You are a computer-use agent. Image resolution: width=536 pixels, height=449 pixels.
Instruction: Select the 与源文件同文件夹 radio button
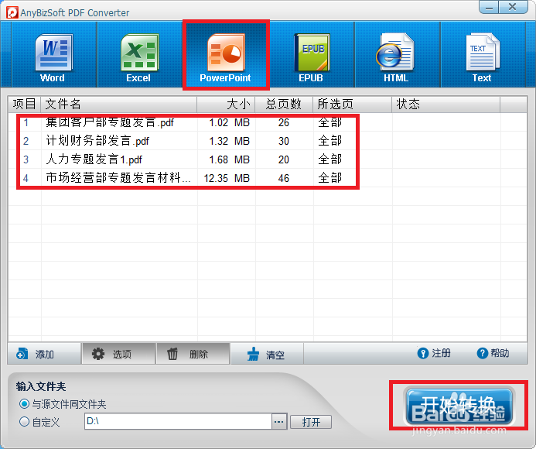tap(24, 404)
